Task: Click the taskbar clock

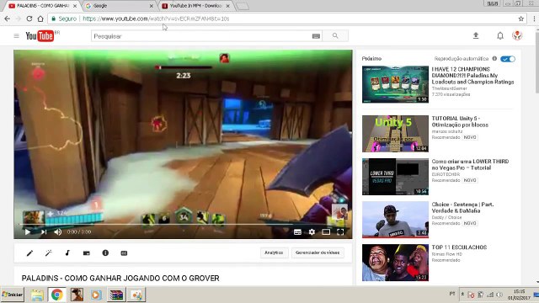Action: pos(519,295)
